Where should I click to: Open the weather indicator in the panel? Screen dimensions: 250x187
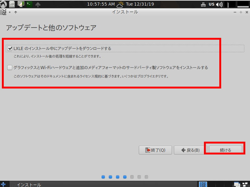pyautogui.click(x=120, y=4)
